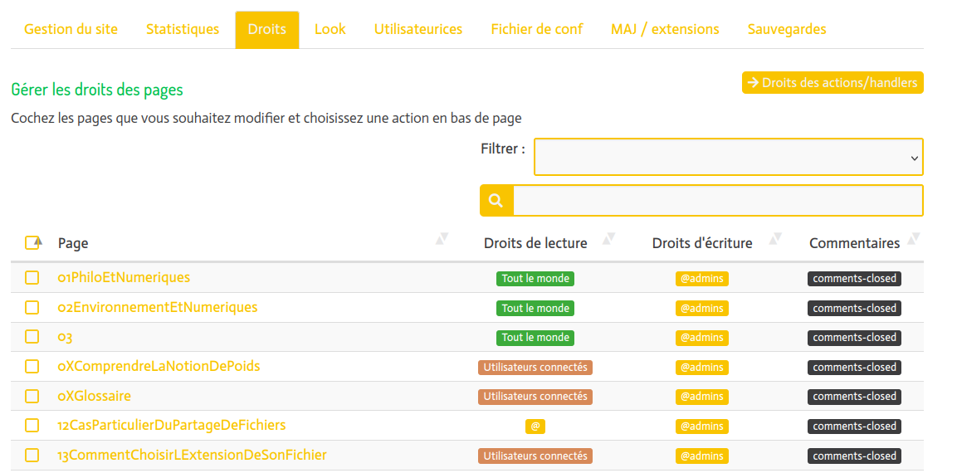Click into the page search field

[x=718, y=201]
